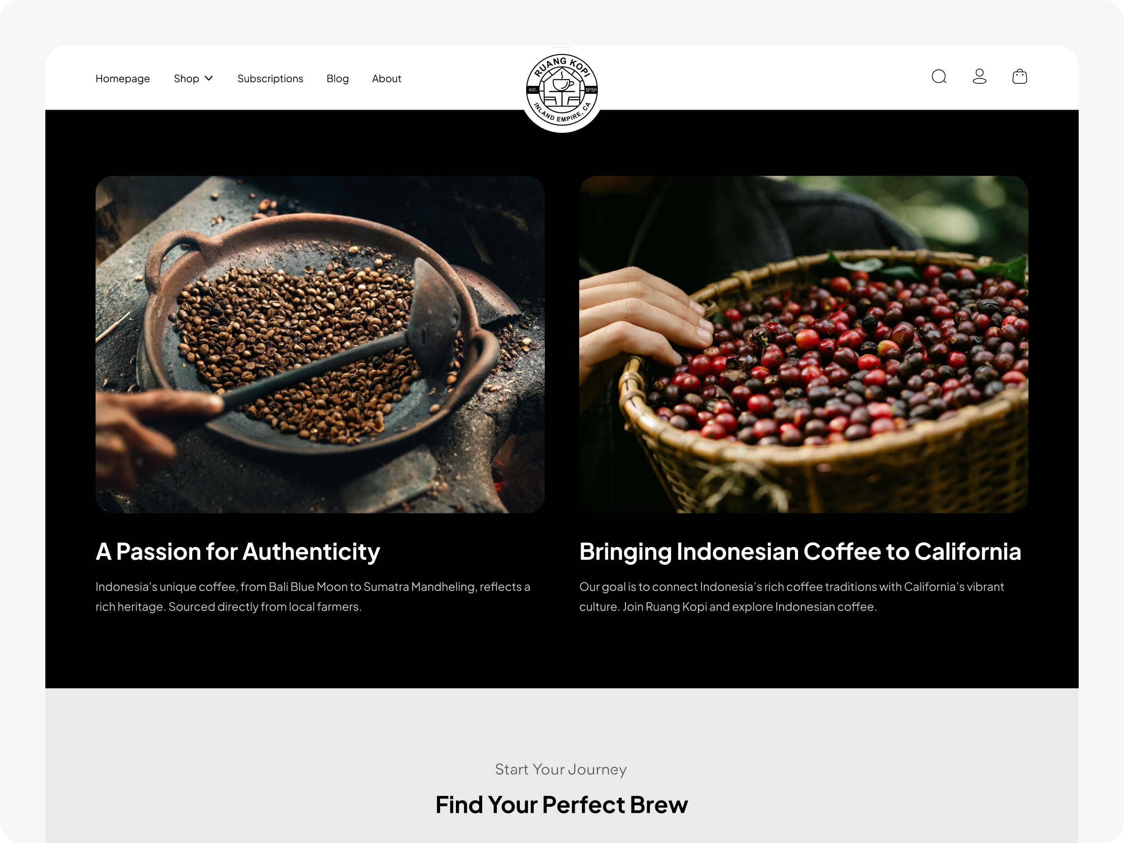Click the 'Start Your Journey' subtitle

[x=561, y=769]
